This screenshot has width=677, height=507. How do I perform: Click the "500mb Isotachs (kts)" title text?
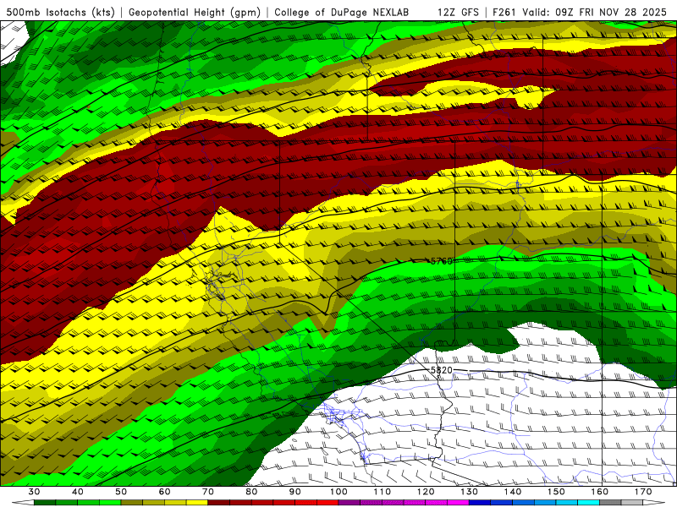60,13
